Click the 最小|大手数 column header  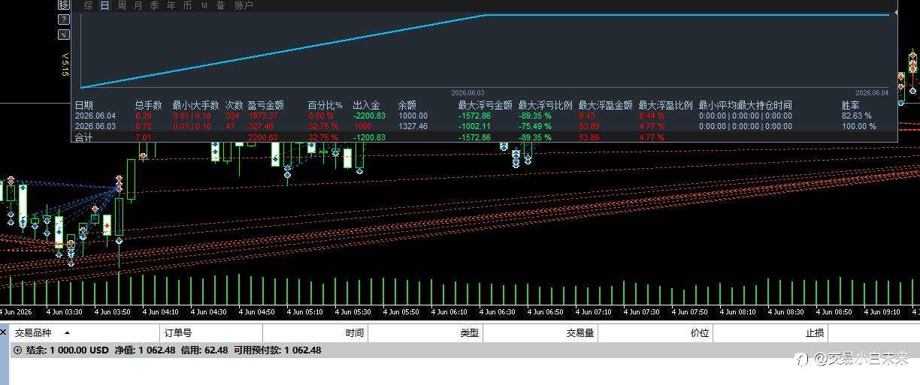point(195,106)
